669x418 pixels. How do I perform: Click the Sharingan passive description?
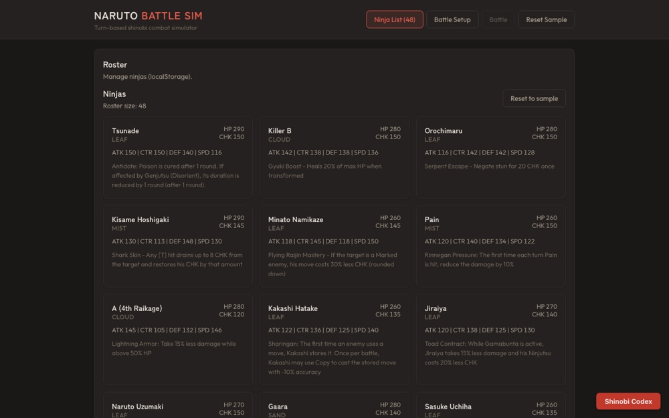click(x=332, y=357)
